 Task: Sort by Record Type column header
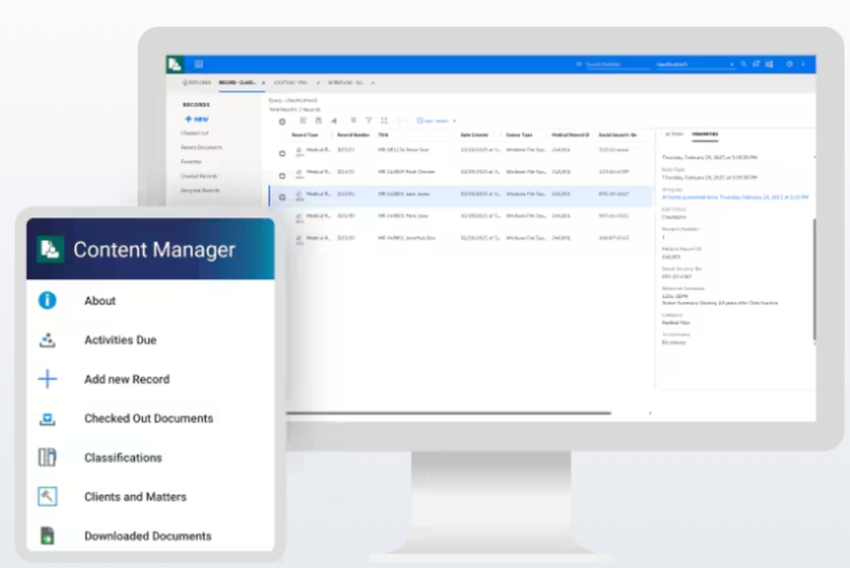click(304, 134)
